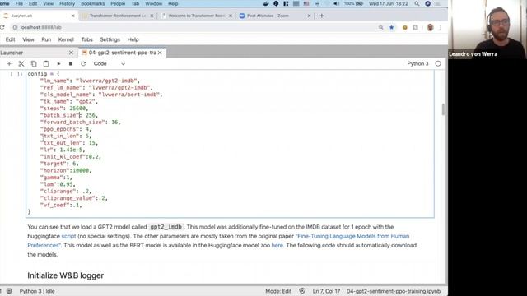Bookmark this page with the star icon

pyautogui.click(x=392, y=27)
